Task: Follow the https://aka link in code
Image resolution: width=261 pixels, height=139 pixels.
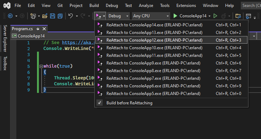Action: tap(78, 43)
